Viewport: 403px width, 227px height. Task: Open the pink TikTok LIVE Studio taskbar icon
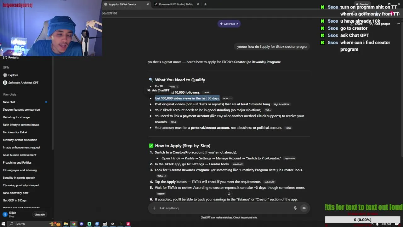click(128, 224)
